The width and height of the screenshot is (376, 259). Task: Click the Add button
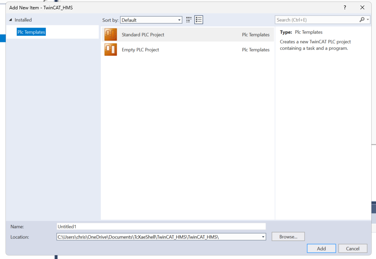coord(322,248)
